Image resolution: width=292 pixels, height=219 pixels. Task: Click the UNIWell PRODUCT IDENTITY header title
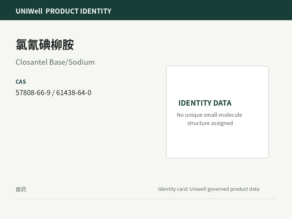coord(64,11)
